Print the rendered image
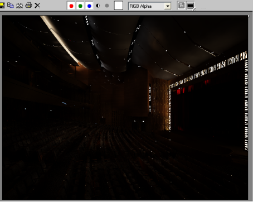The width and height of the screenshot is (253, 202). 28,6
